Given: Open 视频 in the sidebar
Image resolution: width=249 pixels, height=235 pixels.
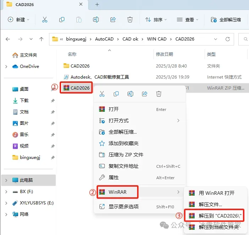Looking at the screenshot, I should click(20, 146).
